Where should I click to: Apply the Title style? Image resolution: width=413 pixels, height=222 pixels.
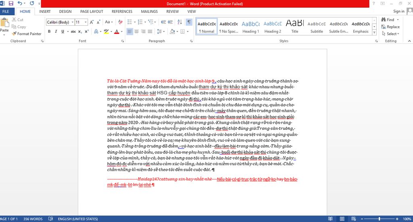point(295,26)
